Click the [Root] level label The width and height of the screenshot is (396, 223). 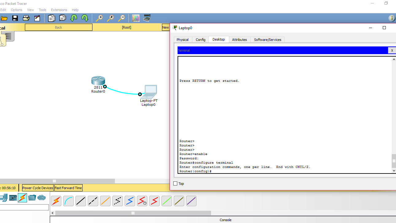click(127, 27)
